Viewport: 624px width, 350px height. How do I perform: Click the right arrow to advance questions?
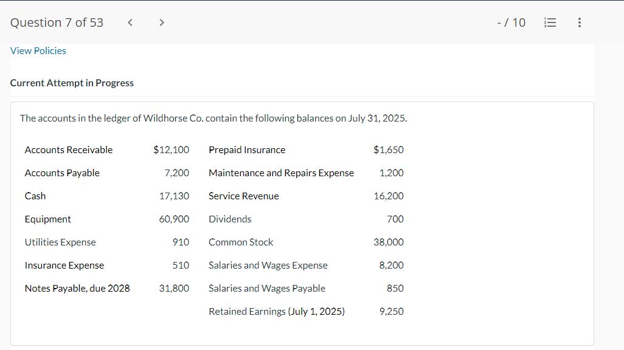coord(162,22)
